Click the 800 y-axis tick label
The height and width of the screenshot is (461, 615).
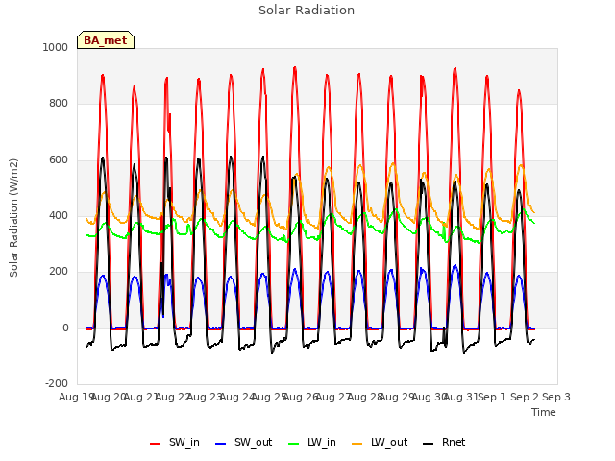(59, 104)
